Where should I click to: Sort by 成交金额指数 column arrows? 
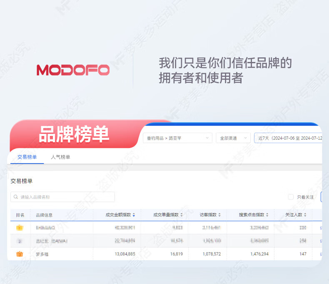click(x=134, y=215)
